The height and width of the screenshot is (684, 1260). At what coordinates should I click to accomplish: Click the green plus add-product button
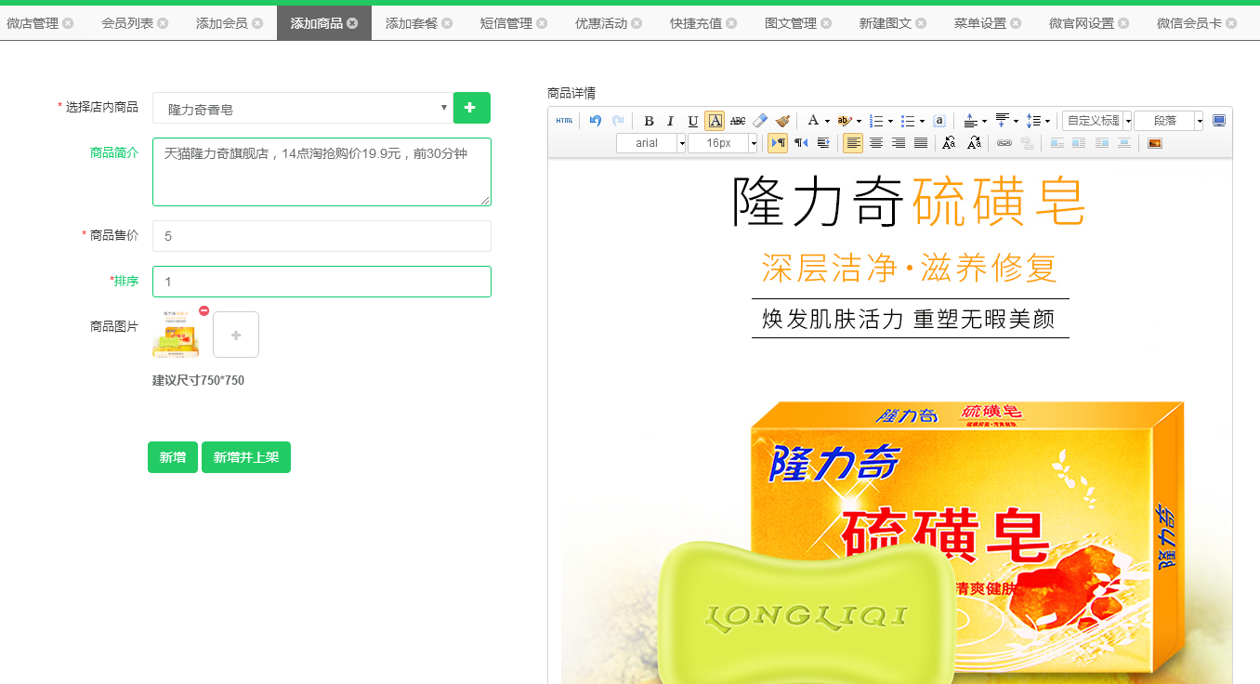[x=472, y=108]
